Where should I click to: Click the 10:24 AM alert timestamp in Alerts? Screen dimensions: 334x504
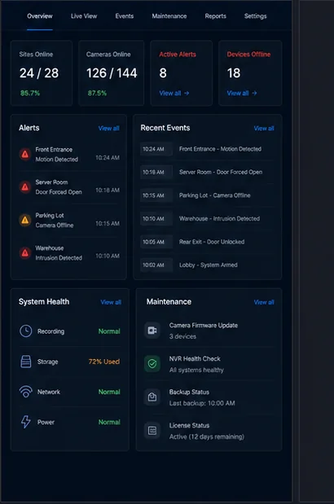(108, 157)
